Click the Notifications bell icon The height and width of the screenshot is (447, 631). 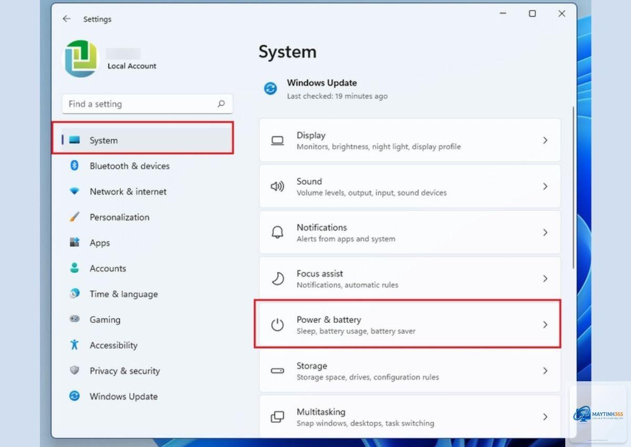point(277,232)
